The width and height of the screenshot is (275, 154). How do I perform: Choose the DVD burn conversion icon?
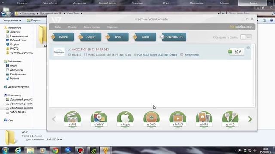point(151,119)
